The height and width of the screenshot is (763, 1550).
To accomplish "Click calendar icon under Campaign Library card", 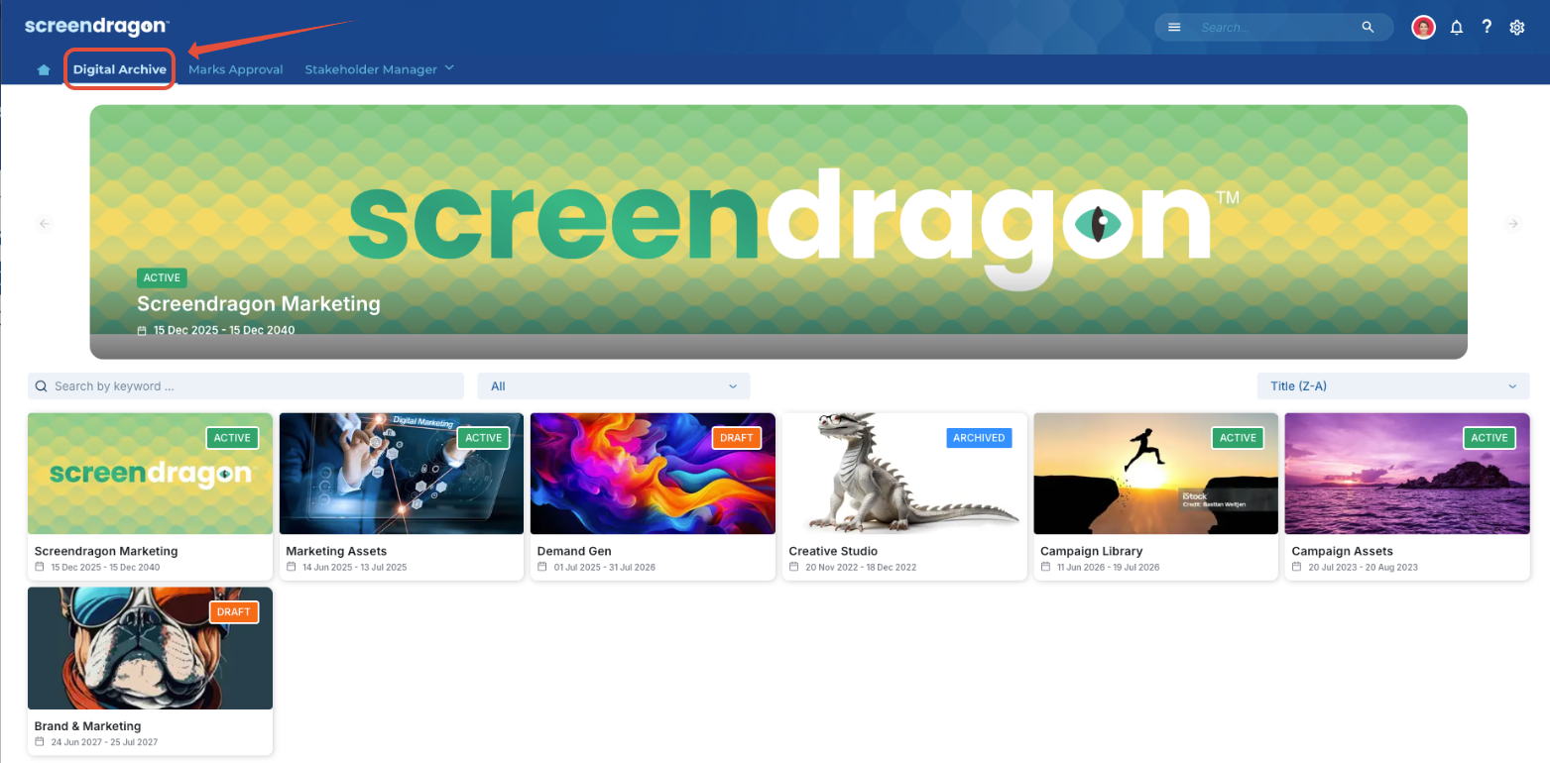I will (x=1045, y=567).
